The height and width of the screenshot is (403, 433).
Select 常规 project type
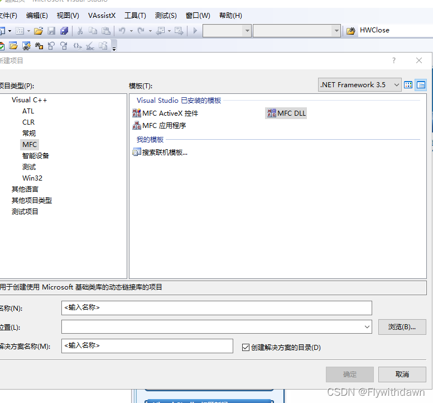(29, 134)
